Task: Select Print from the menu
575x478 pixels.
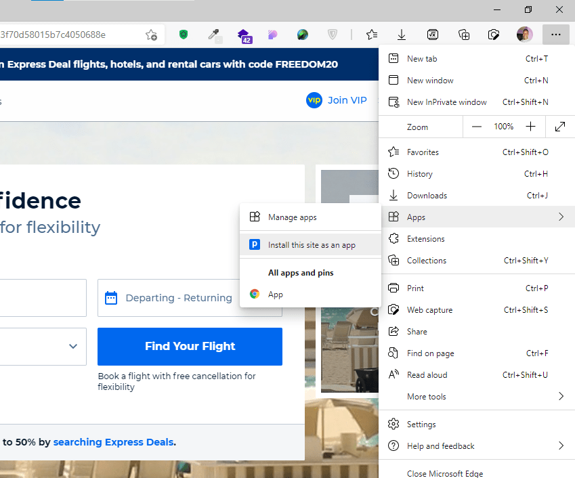Action: 477,288
